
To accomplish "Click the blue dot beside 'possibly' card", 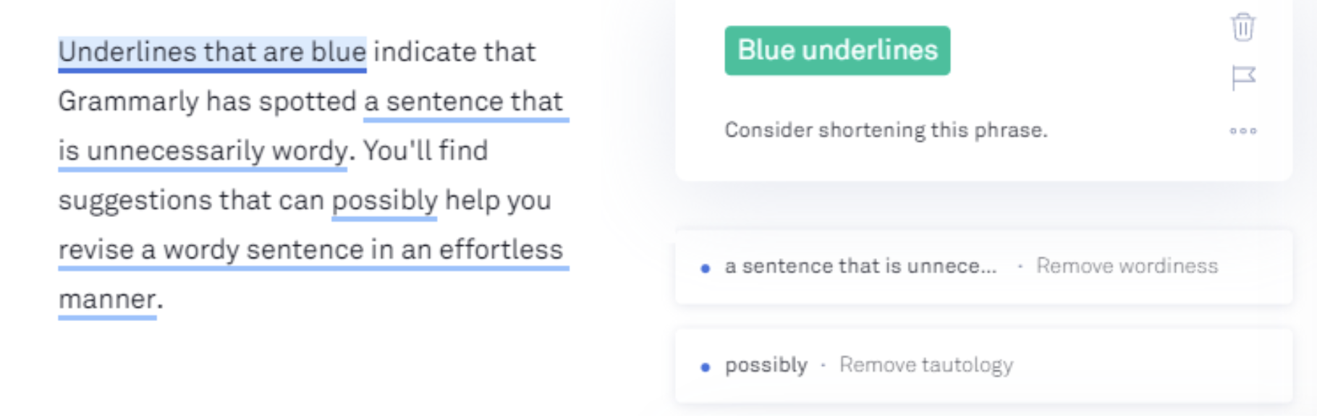I will 705,367.
